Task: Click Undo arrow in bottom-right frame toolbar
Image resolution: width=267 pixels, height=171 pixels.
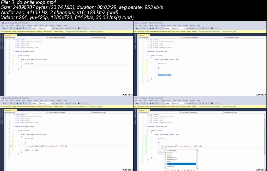Action: click(156, 103)
